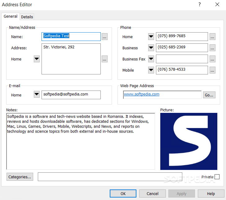Select the General tab
Screen dimensions: 226x200
tap(10, 16)
